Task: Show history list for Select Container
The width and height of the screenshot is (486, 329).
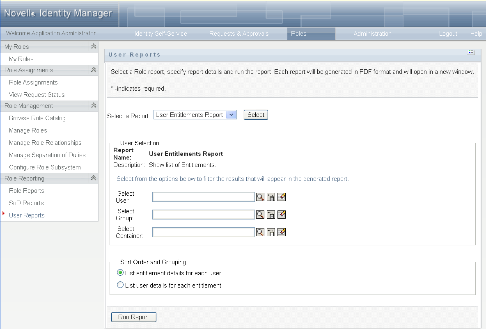Action: tap(271, 232)
